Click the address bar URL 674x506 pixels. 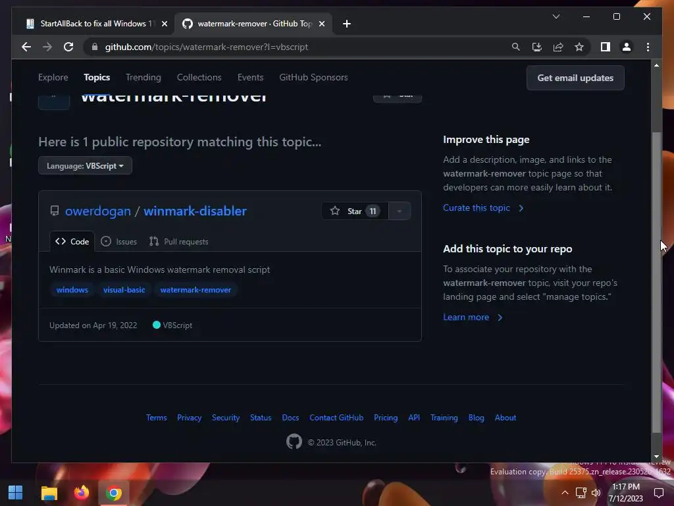coord(206,47)
